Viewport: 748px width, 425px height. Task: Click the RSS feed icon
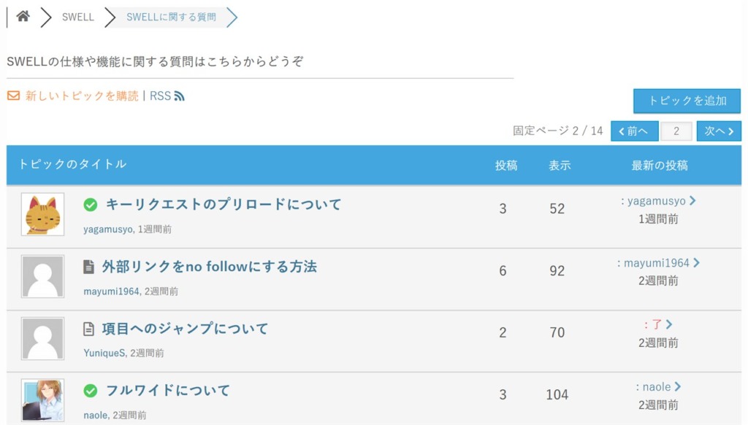(180, 96)
